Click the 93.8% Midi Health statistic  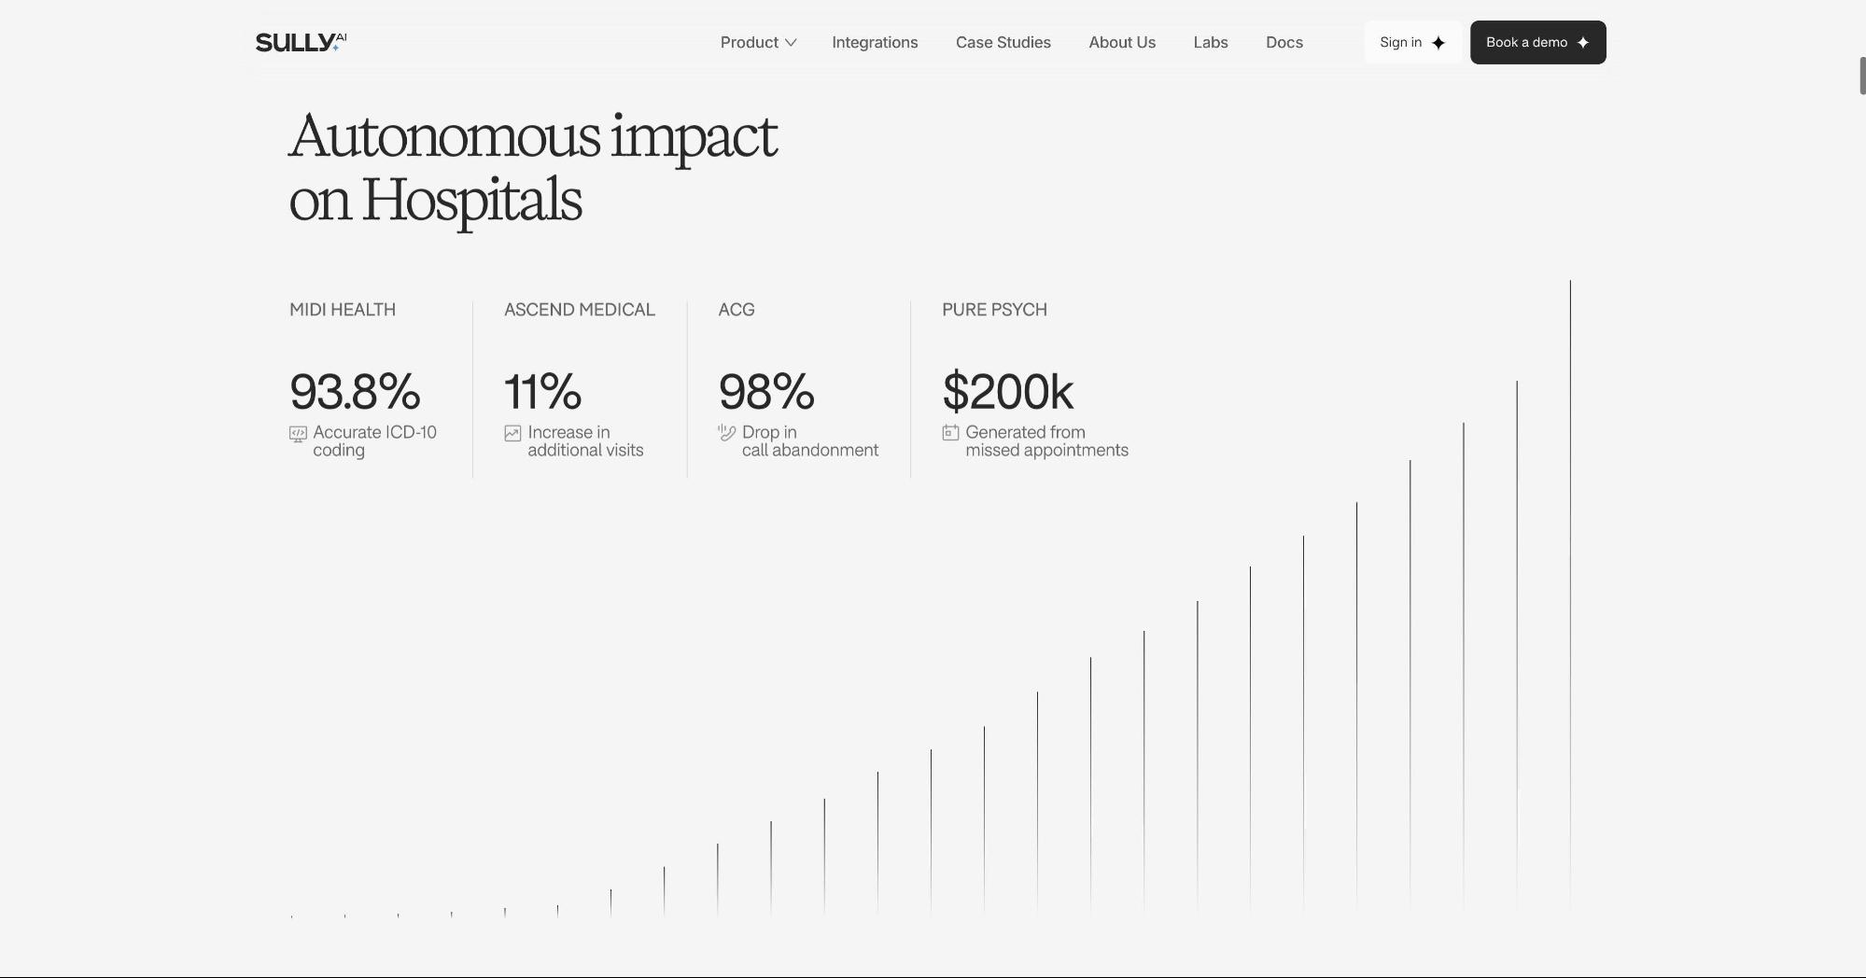pyautogui.click(x=355, y=392)
